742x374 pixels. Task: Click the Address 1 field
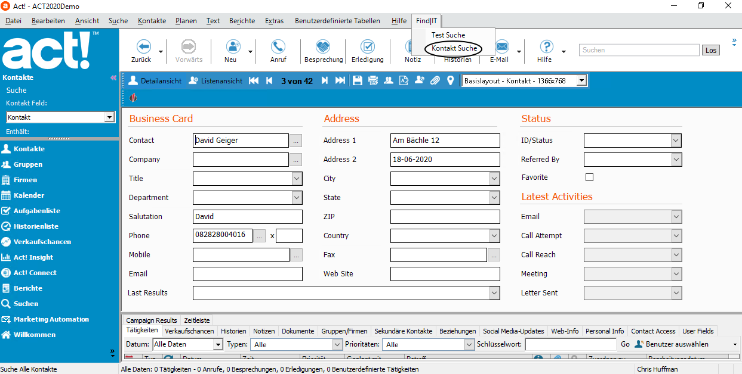pos(445,141)
